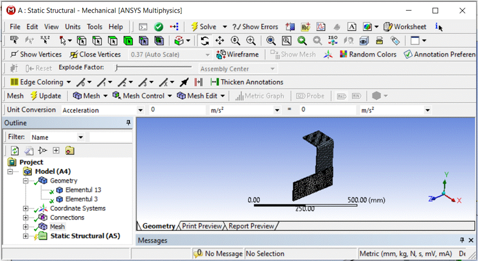Viewport: 478px width, 261px height.
Task: Click the first unit conversion value field
Action: (177, 110)
